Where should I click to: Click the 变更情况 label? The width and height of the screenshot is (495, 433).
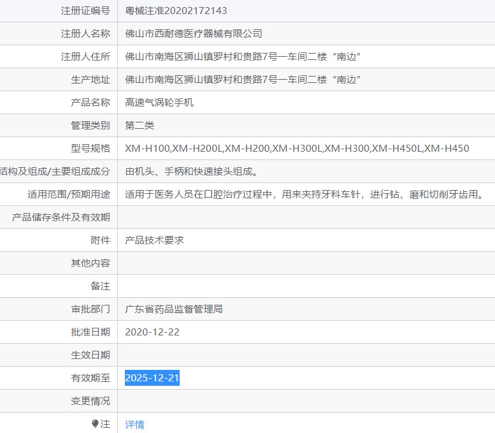(90, 401)
